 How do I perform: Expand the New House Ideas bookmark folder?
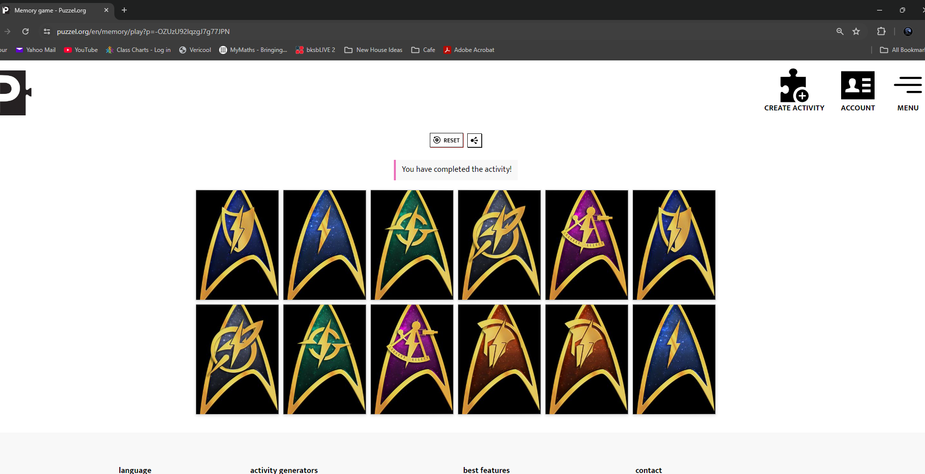(373, 50)
